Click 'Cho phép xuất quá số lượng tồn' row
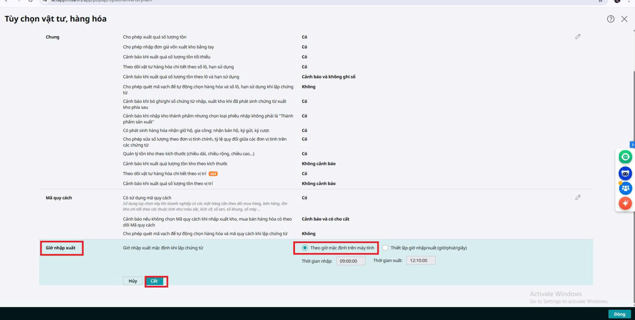Viewport: 635px width, 320px height. click(x=155, y=37)
